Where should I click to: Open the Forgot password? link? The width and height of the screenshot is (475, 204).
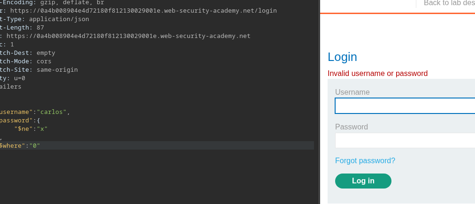click(x=365, y=161)
